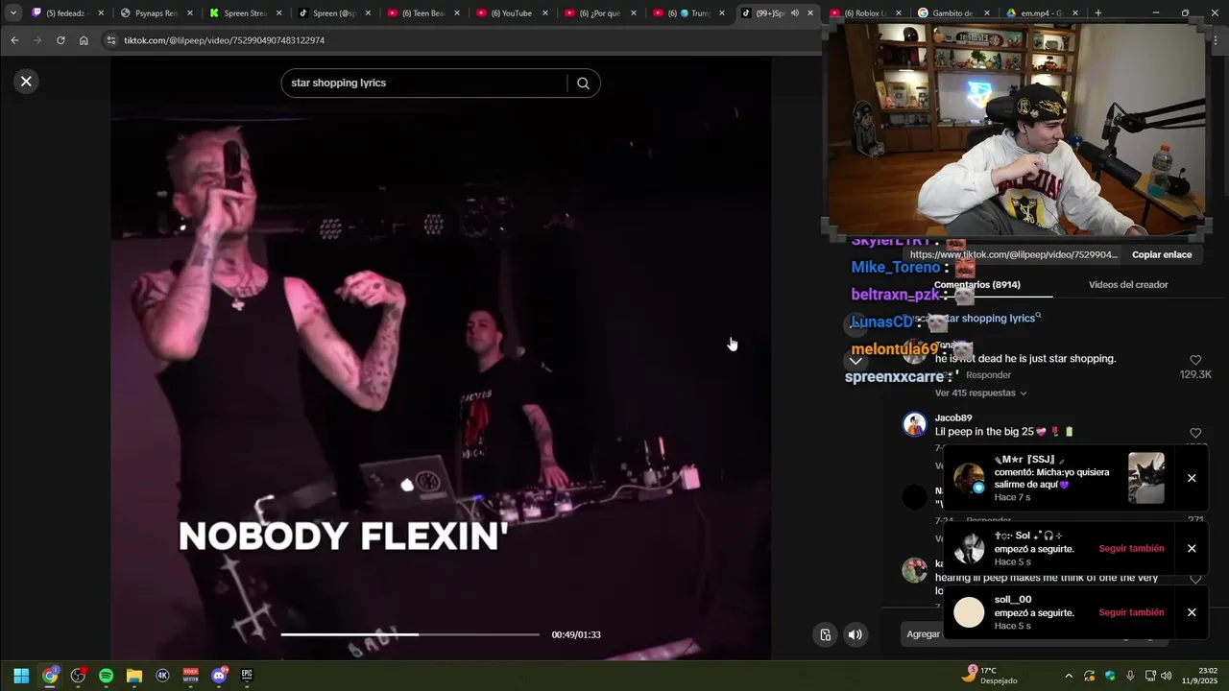The image size is (1229, 691).
Task: Click the Jacob89 username
Action: pyautogui.click(x=953, y=417)
